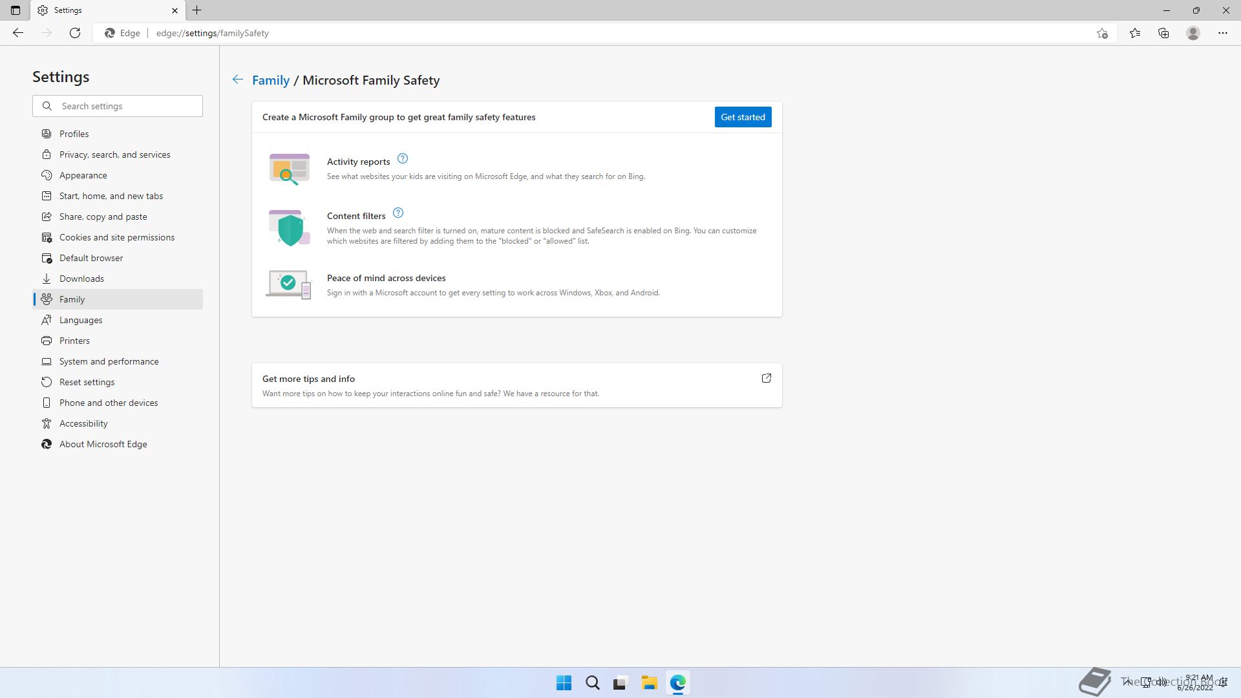Select the Family settings section
Image resolution: width=1241 pixels, height=698 pixels.
click(x=118, y=299)
